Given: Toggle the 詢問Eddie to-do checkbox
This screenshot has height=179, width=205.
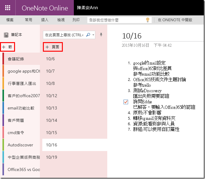Looking at the screenshot, I should pos(126,102).
